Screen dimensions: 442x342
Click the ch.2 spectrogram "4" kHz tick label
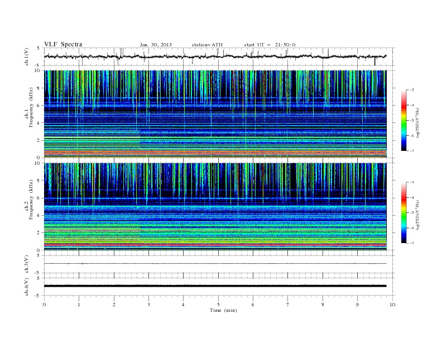(x=39, y=216)
